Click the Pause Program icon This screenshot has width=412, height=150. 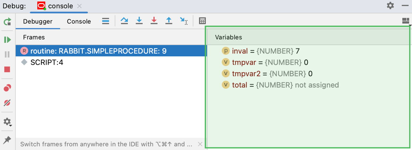pyautogui.click(x=8, y=54)
